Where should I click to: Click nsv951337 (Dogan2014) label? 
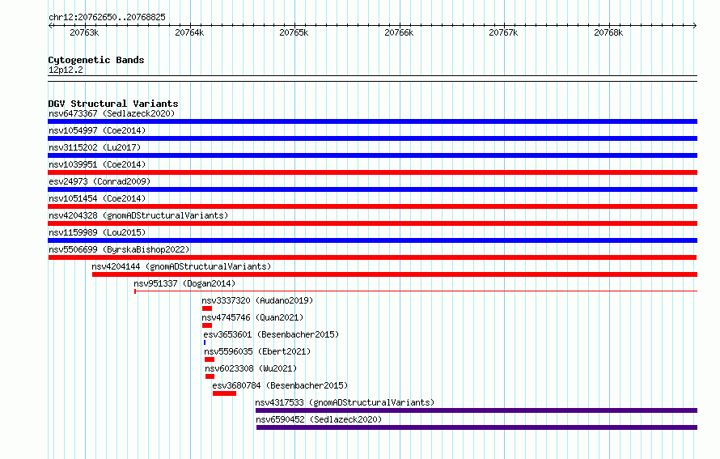click(x=184, y=283)
